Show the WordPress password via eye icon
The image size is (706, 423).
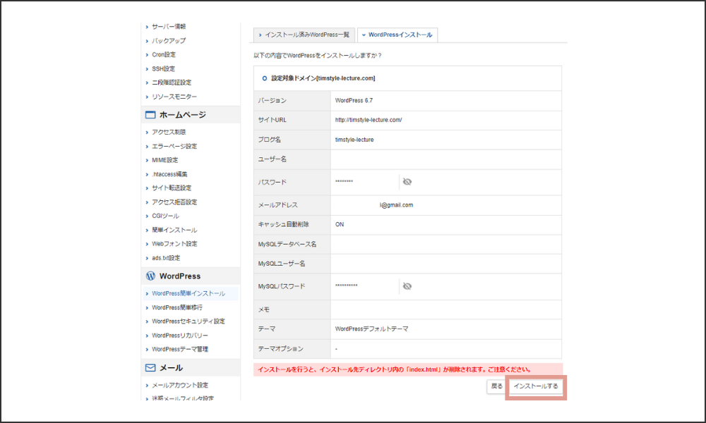[407, 182]
